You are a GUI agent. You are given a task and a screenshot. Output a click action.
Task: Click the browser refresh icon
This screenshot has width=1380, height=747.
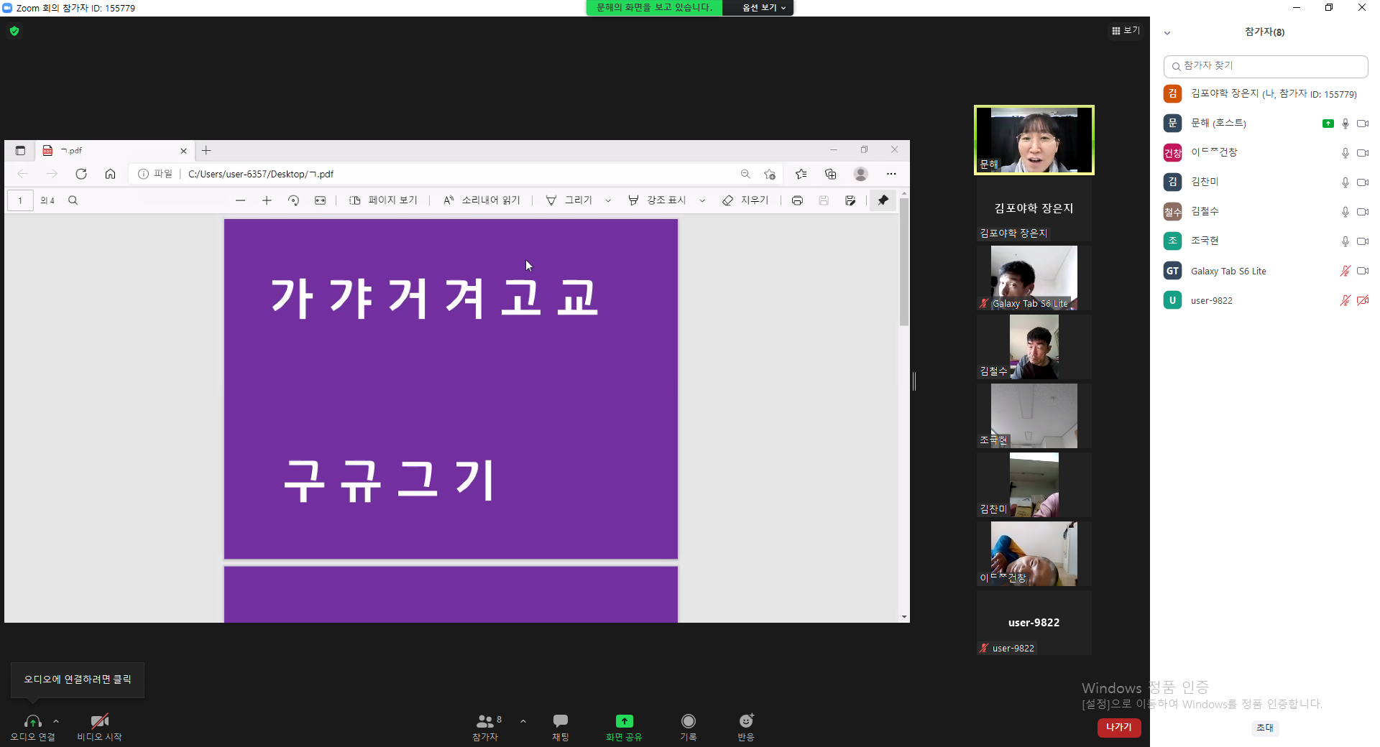tap(81, 174)
